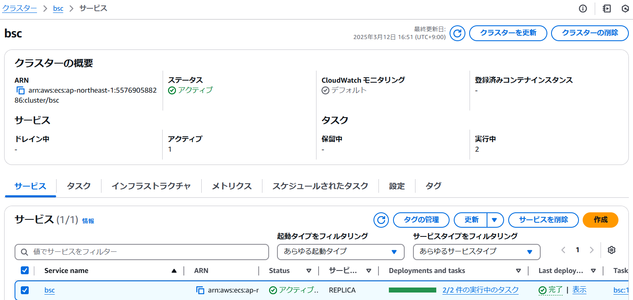Open the service type filter dropdown
Screen dimensions: 633x300
[477, 252]
